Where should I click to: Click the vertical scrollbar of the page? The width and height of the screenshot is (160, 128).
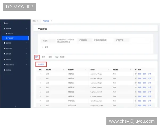pyautogui.click(x=158, y=58)
